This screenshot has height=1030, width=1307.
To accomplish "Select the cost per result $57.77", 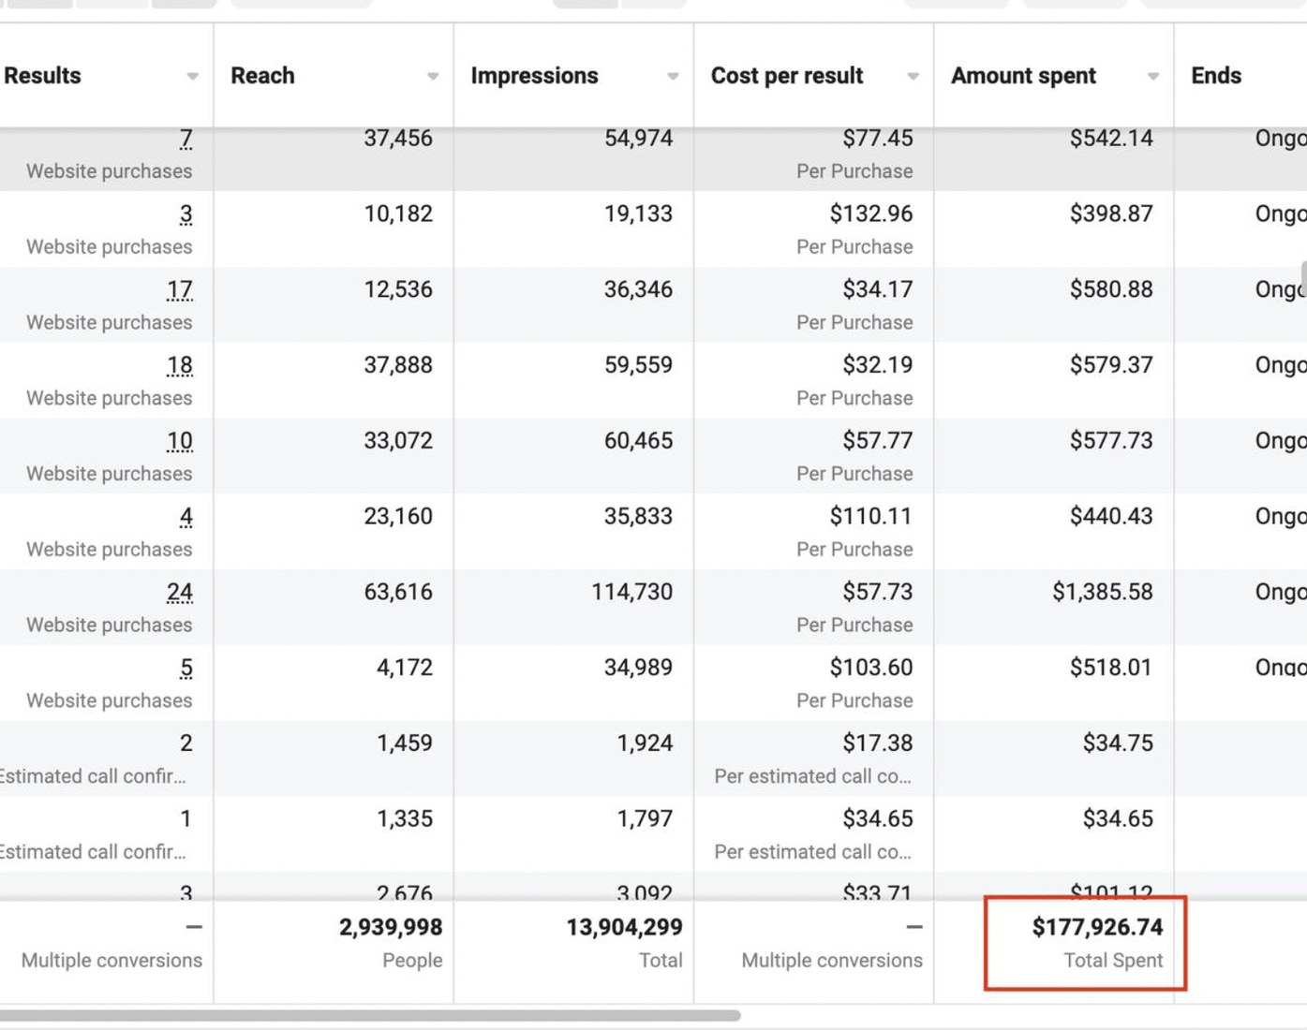I will (x=878, y=441).
